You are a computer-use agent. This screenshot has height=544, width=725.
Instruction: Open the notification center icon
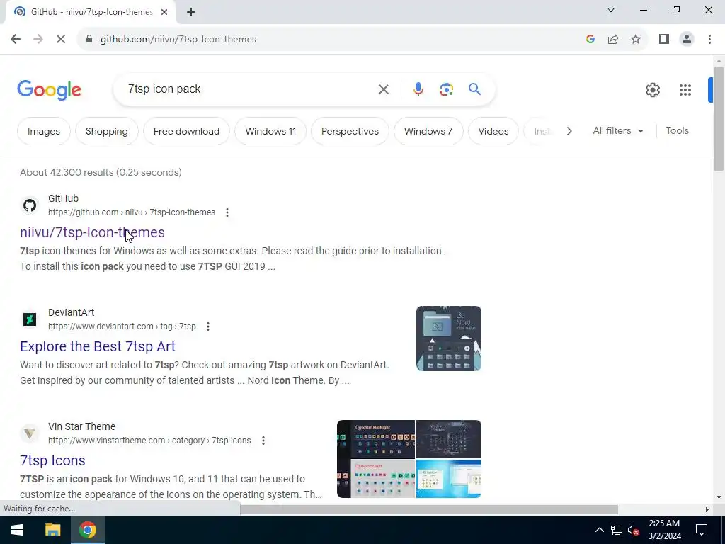point(702,530)
